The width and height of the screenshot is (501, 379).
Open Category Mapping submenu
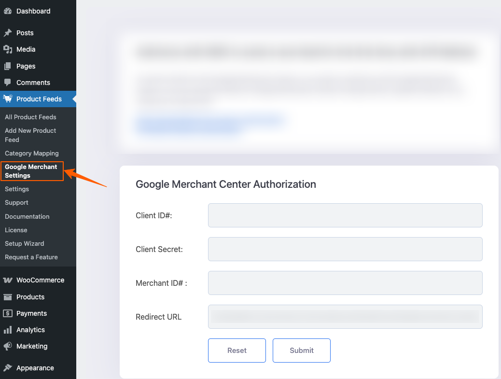pos(32,154)
